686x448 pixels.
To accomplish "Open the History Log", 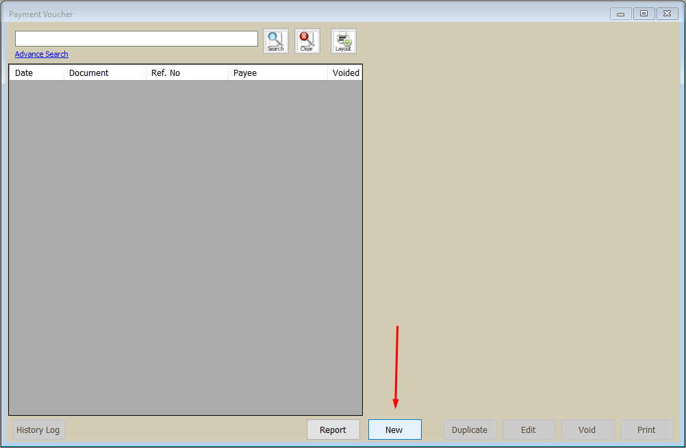I will click(38, 430).
